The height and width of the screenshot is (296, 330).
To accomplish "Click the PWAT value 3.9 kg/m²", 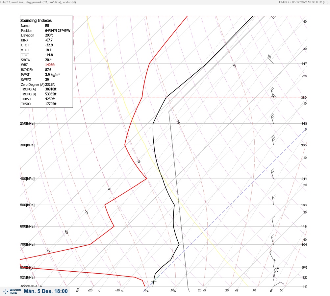I will coord(52,75).
